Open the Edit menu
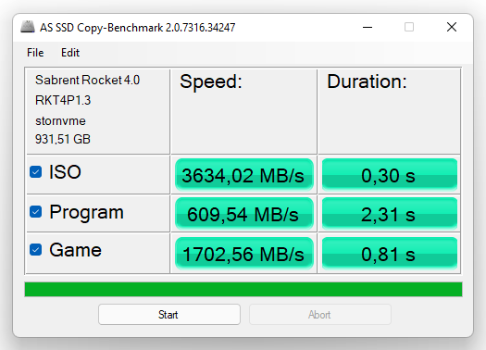Viewport: 486px width, 350px height. (70, 53)
